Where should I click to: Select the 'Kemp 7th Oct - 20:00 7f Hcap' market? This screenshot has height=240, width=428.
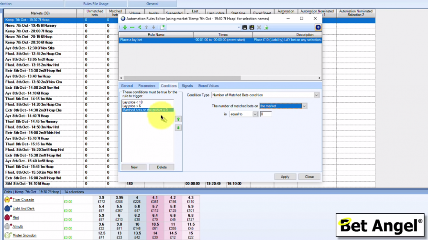click(40, 31)
